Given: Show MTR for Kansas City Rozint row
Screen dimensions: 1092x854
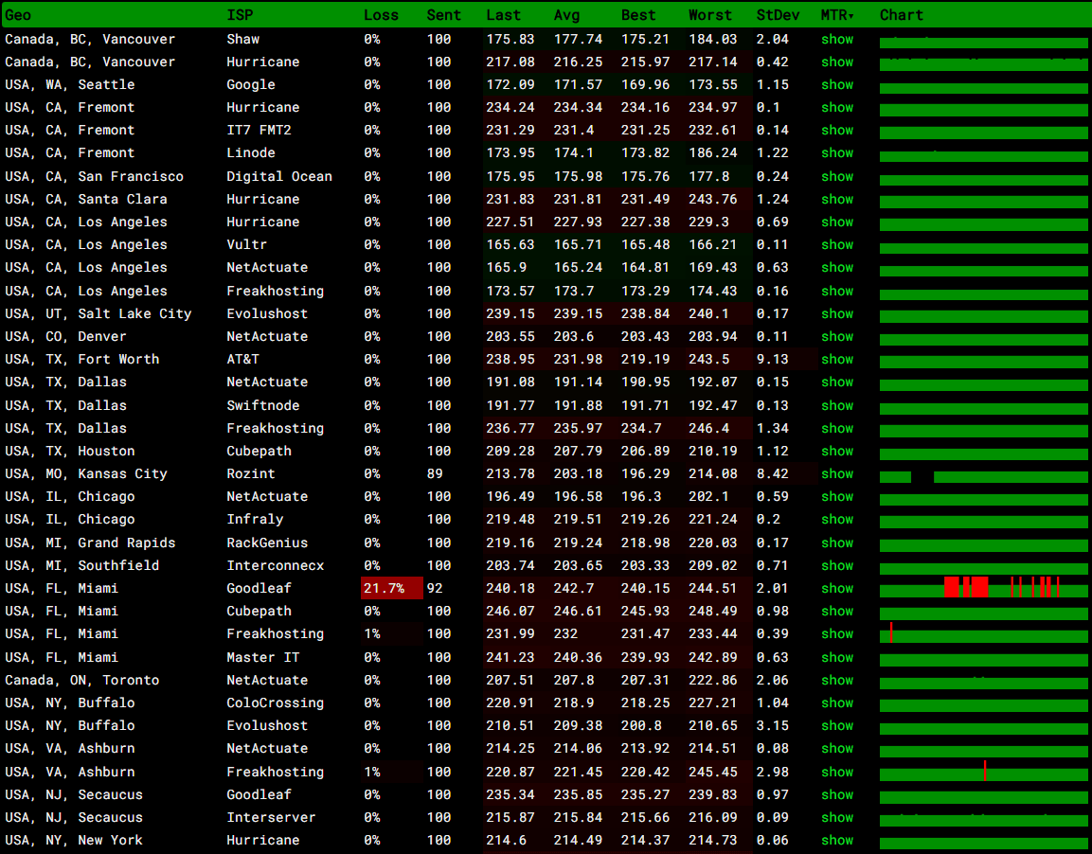Looking at the screenshot, I should pyautogui.click(x=837, y=474).
